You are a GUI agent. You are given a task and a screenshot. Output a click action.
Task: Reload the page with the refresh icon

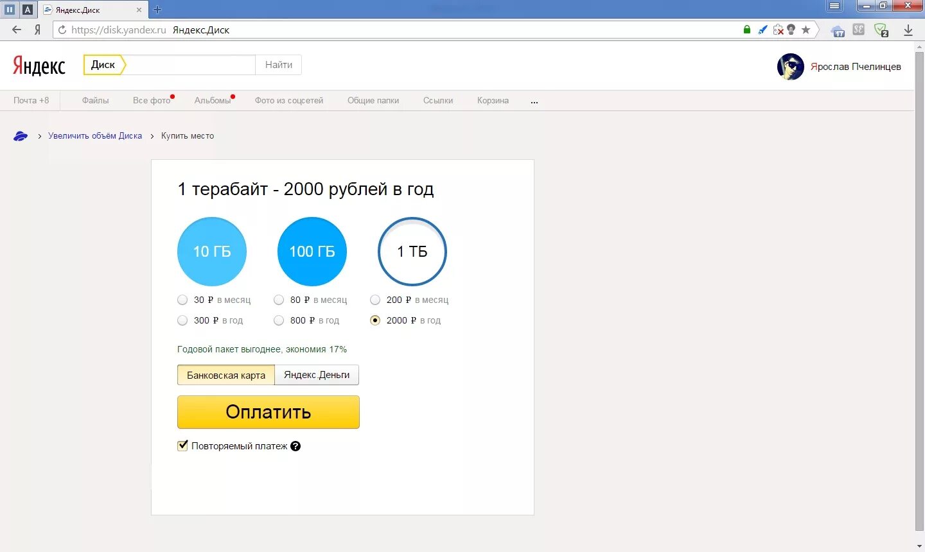point(62,30)
